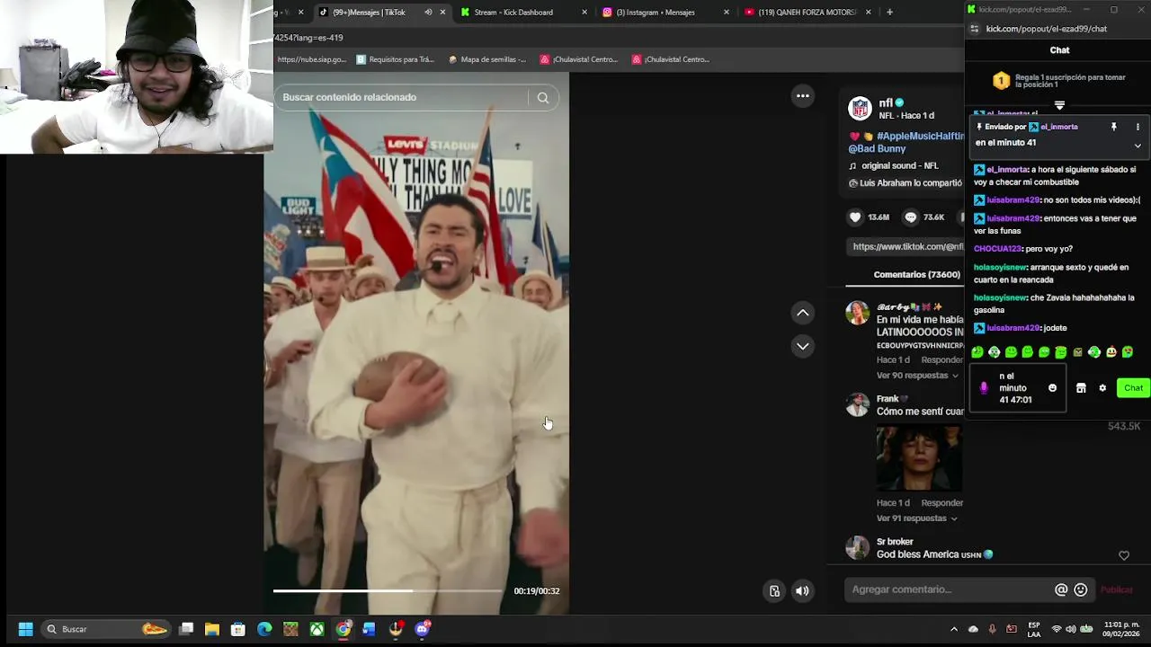This screenshot has height=647, width=1151.
Task: Toggle TikTok picture-in-picture mini player
Action: (774, 590)
